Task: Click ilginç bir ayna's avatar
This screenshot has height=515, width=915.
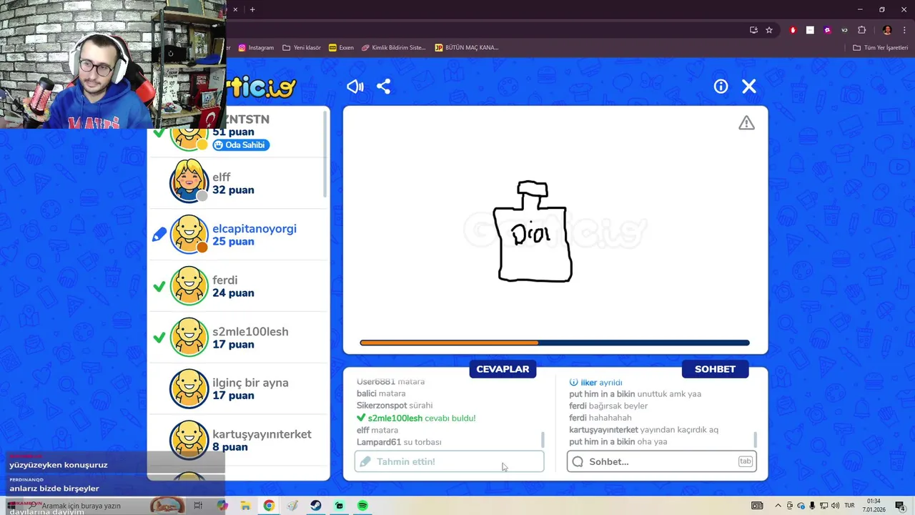Action: click(189, 388)
